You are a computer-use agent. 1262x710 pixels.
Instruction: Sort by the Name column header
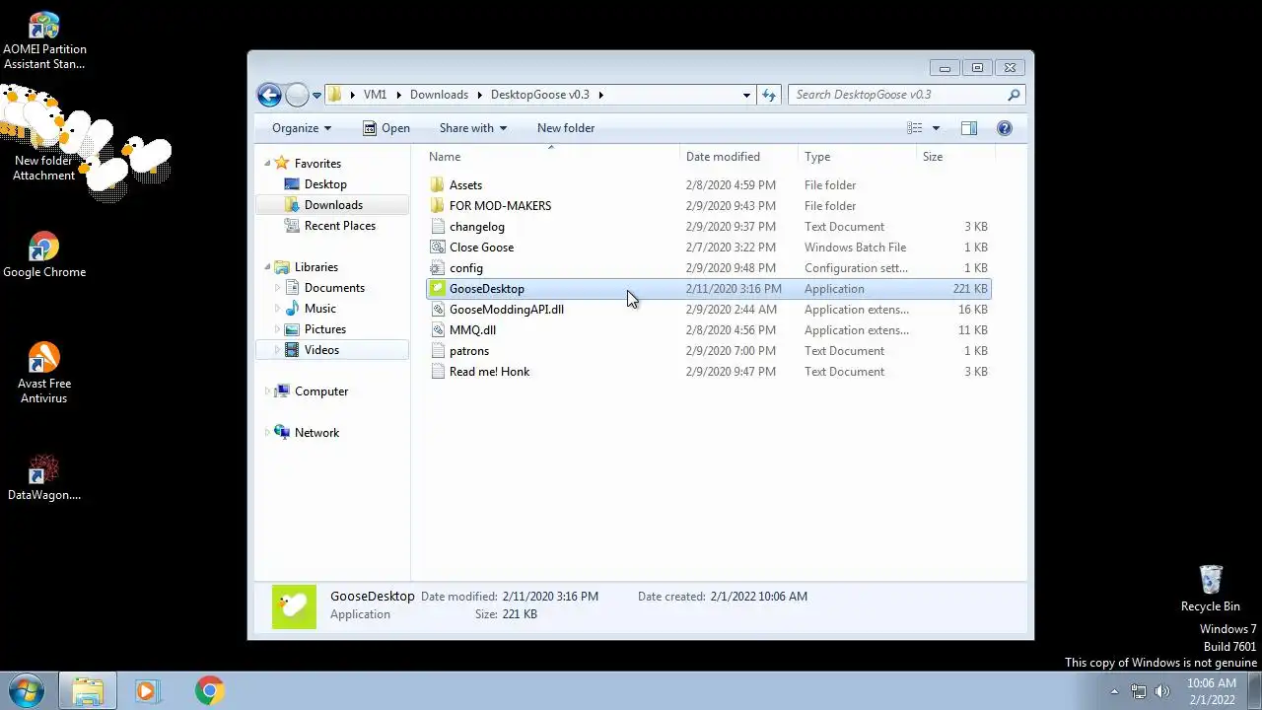pos(552,157)
